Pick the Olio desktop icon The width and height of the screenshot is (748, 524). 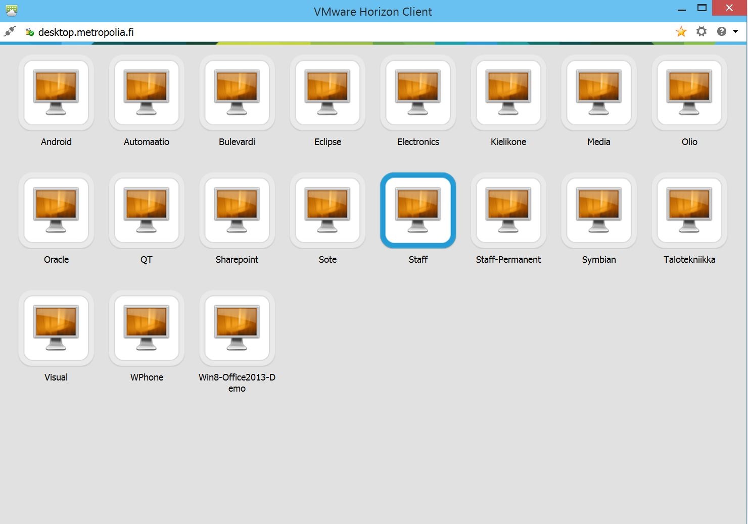pyautogui.click(x=689, y=93)
